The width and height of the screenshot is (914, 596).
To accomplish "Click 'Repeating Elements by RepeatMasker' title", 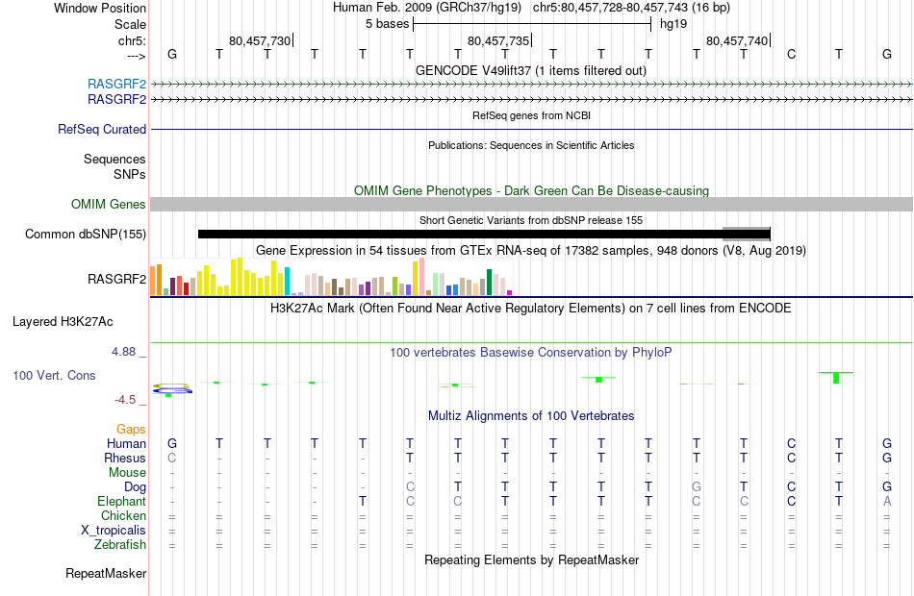I will (x=531, y=560).
